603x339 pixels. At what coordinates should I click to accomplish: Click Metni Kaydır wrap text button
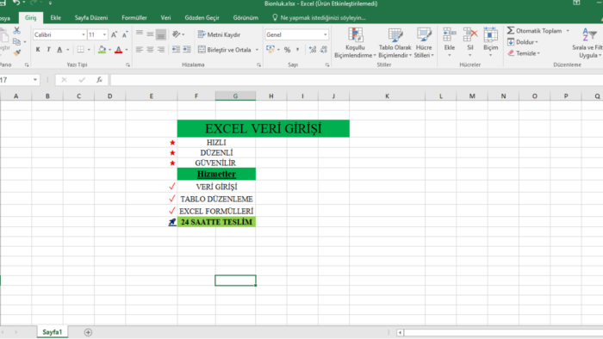[219, 34]
